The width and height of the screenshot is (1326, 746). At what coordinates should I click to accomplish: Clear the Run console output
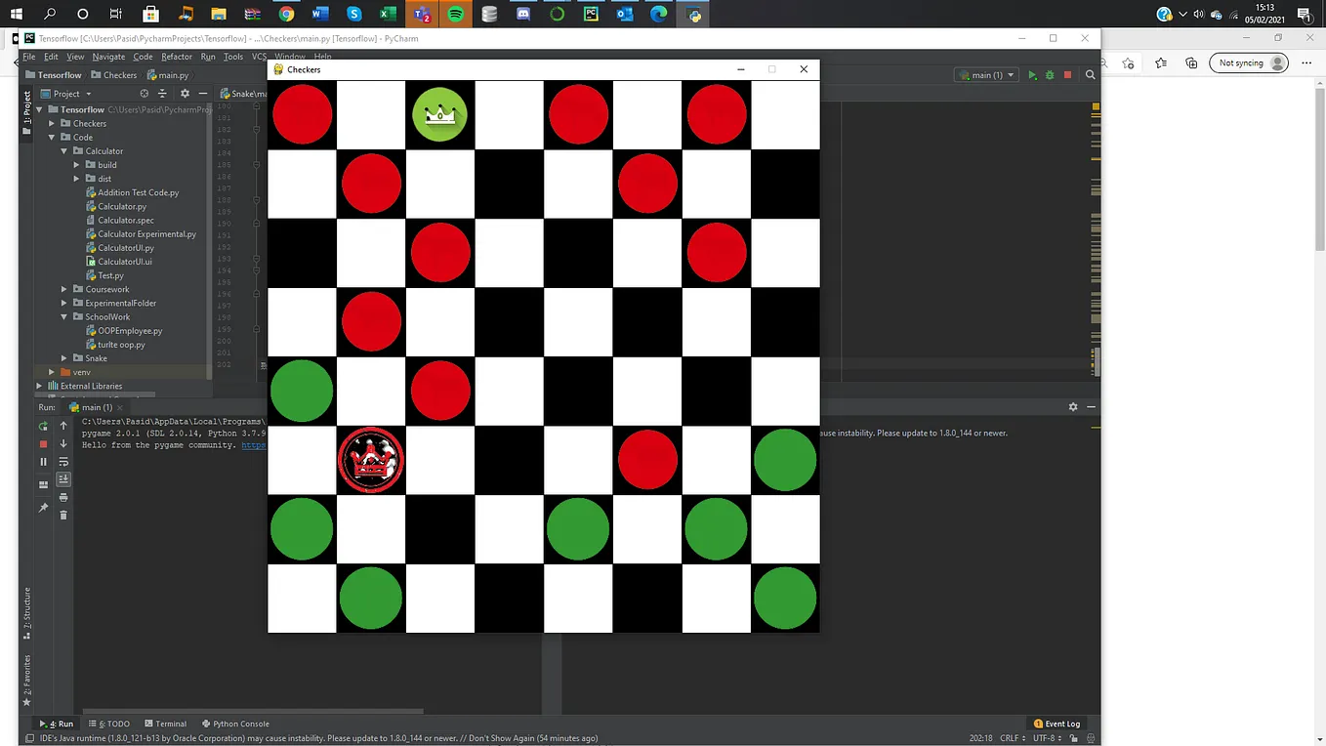(63, 515)
